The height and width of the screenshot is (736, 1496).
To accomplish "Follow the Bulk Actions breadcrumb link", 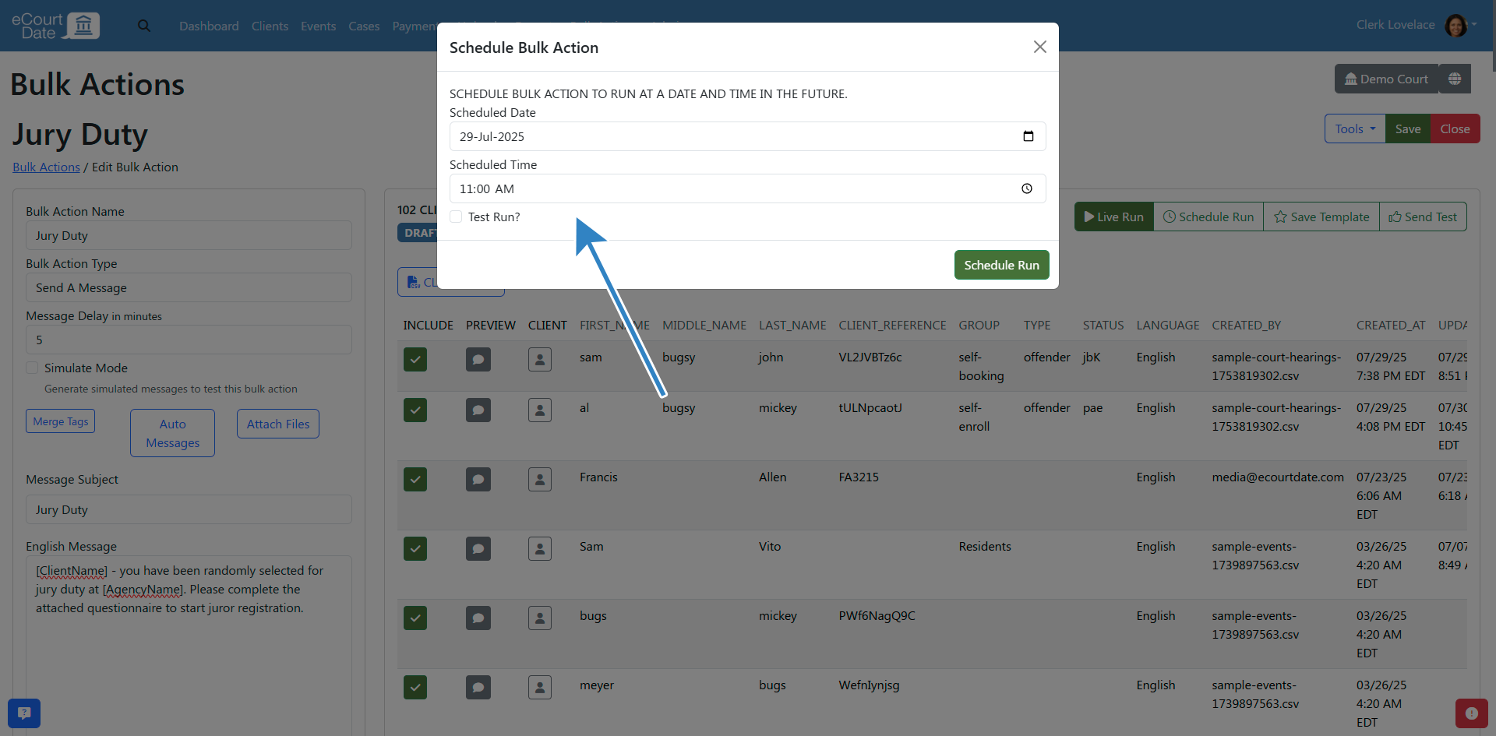I will pyautogui.click(x=46, y=167).
